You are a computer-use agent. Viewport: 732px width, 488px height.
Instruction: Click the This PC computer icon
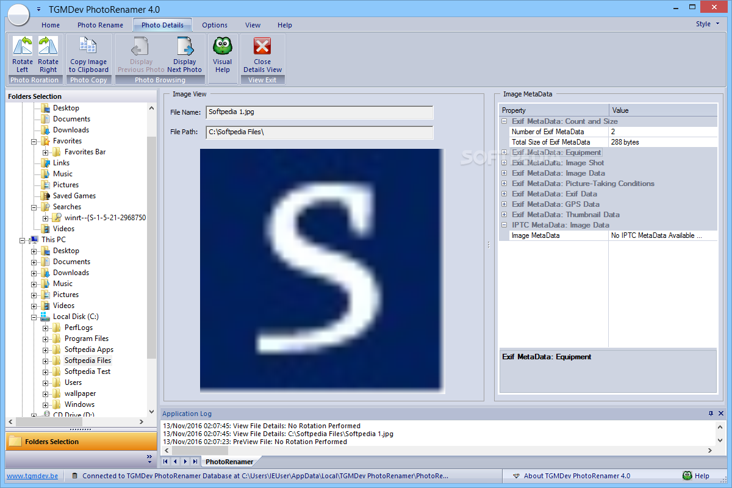34,240
